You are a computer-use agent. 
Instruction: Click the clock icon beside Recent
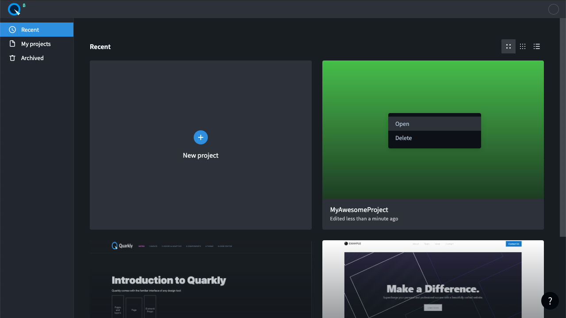coord(12,30)
